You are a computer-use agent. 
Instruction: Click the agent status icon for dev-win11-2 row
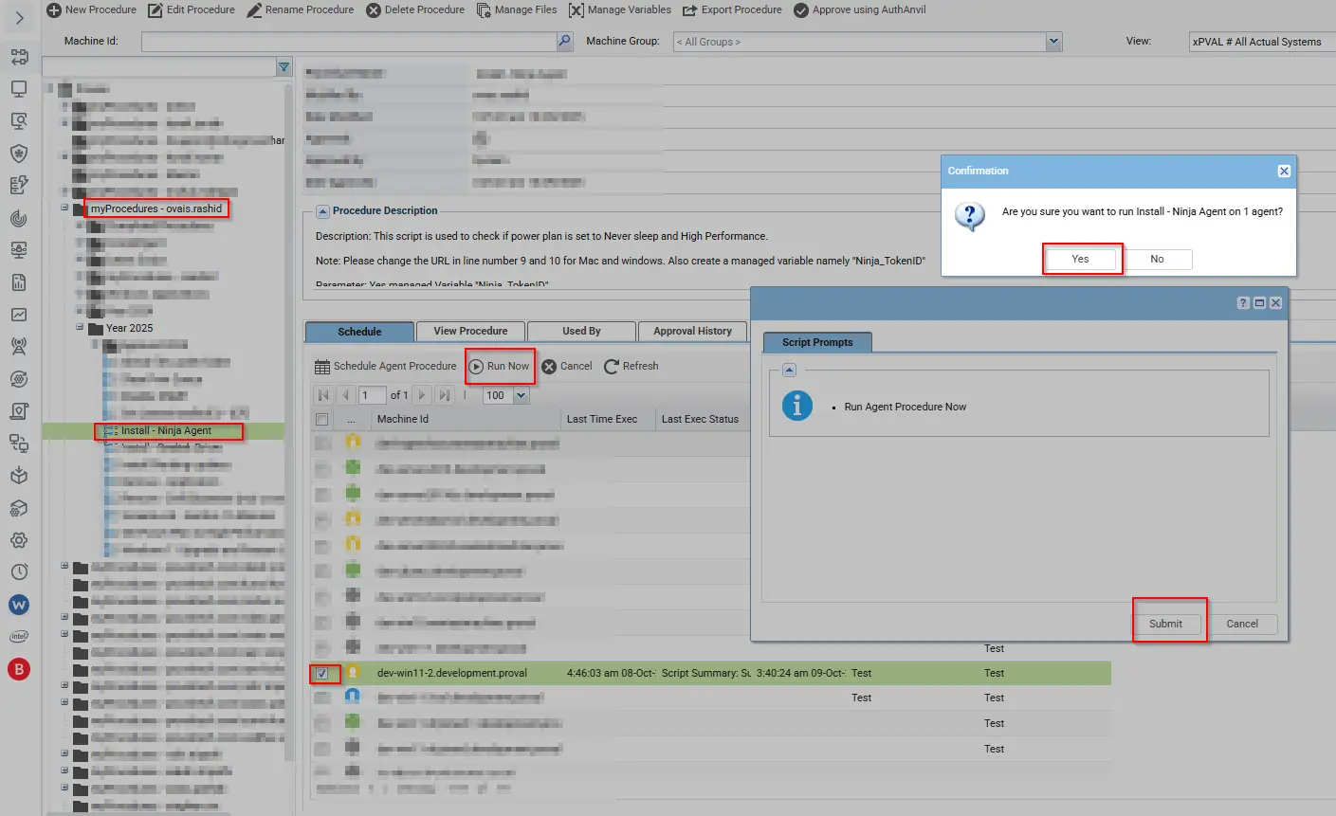tap(353, 672)
